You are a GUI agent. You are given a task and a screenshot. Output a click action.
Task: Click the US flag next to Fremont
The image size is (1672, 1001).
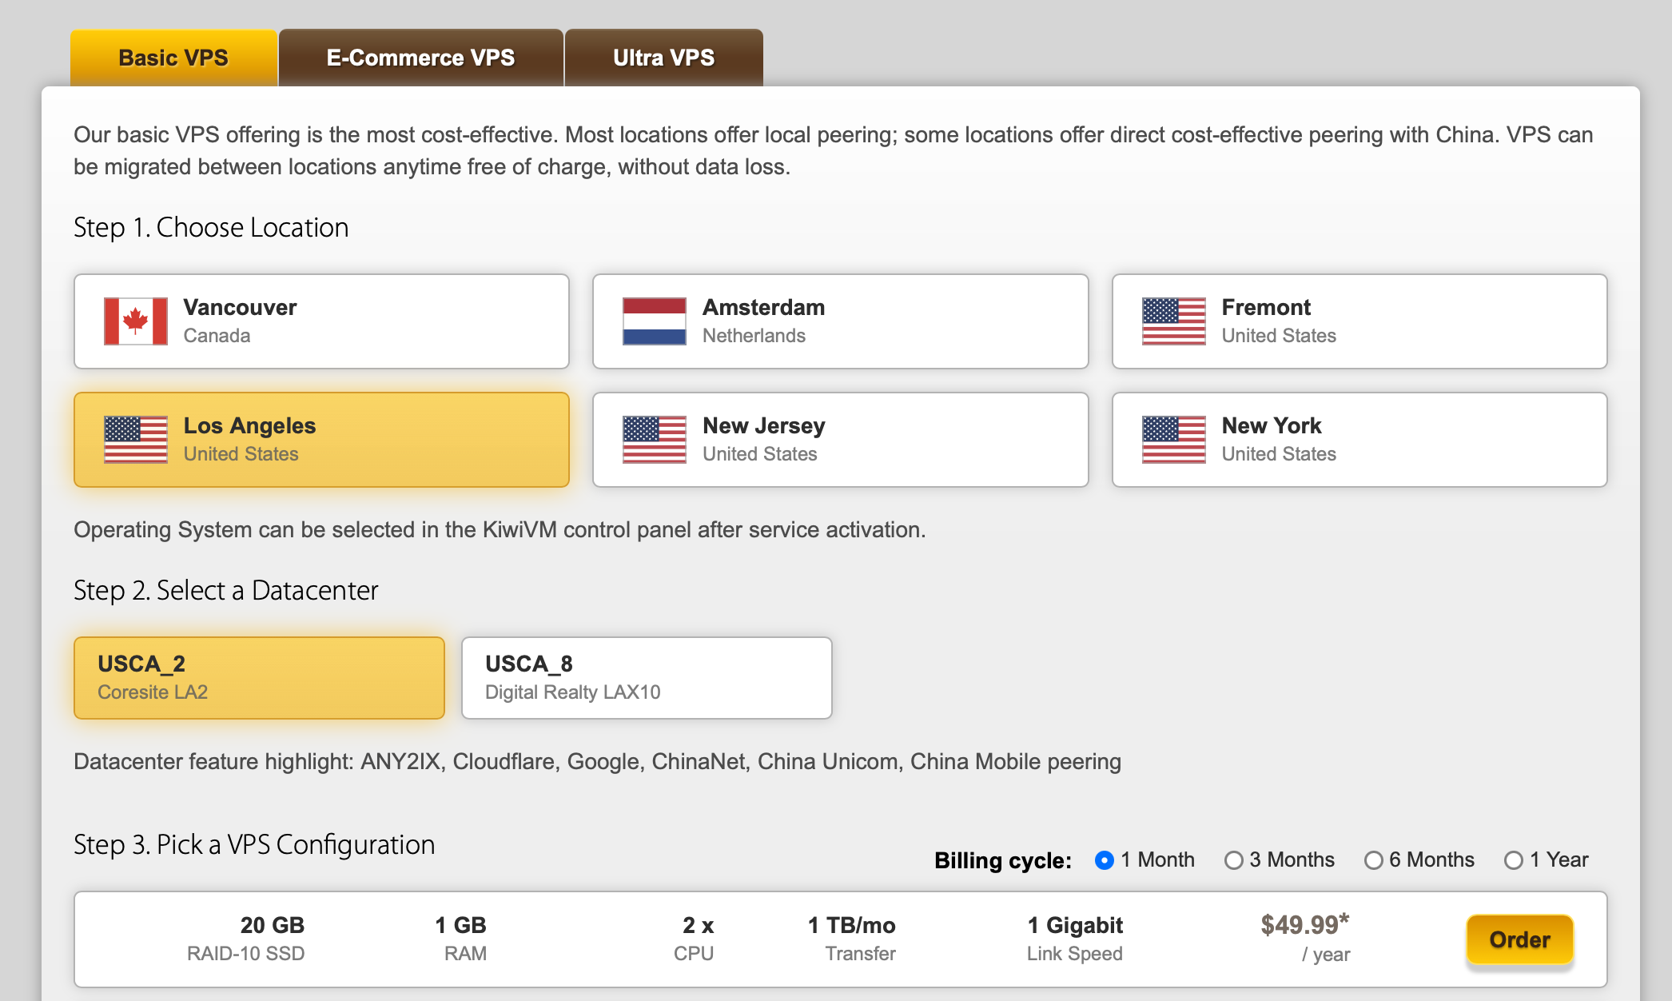point(1173,321)
